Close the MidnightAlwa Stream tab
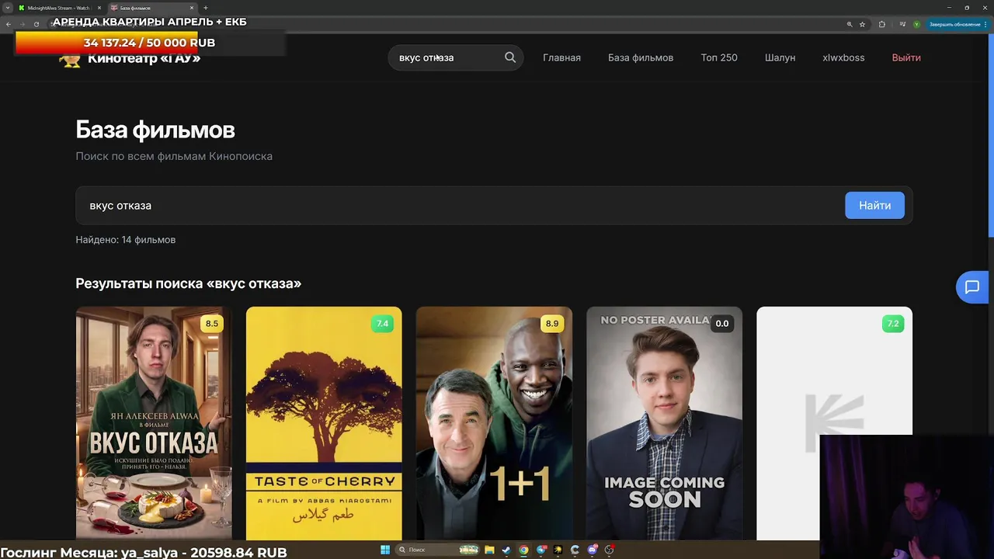The width and height of the screenshot is (994, 559). click(x=101, y=8)
